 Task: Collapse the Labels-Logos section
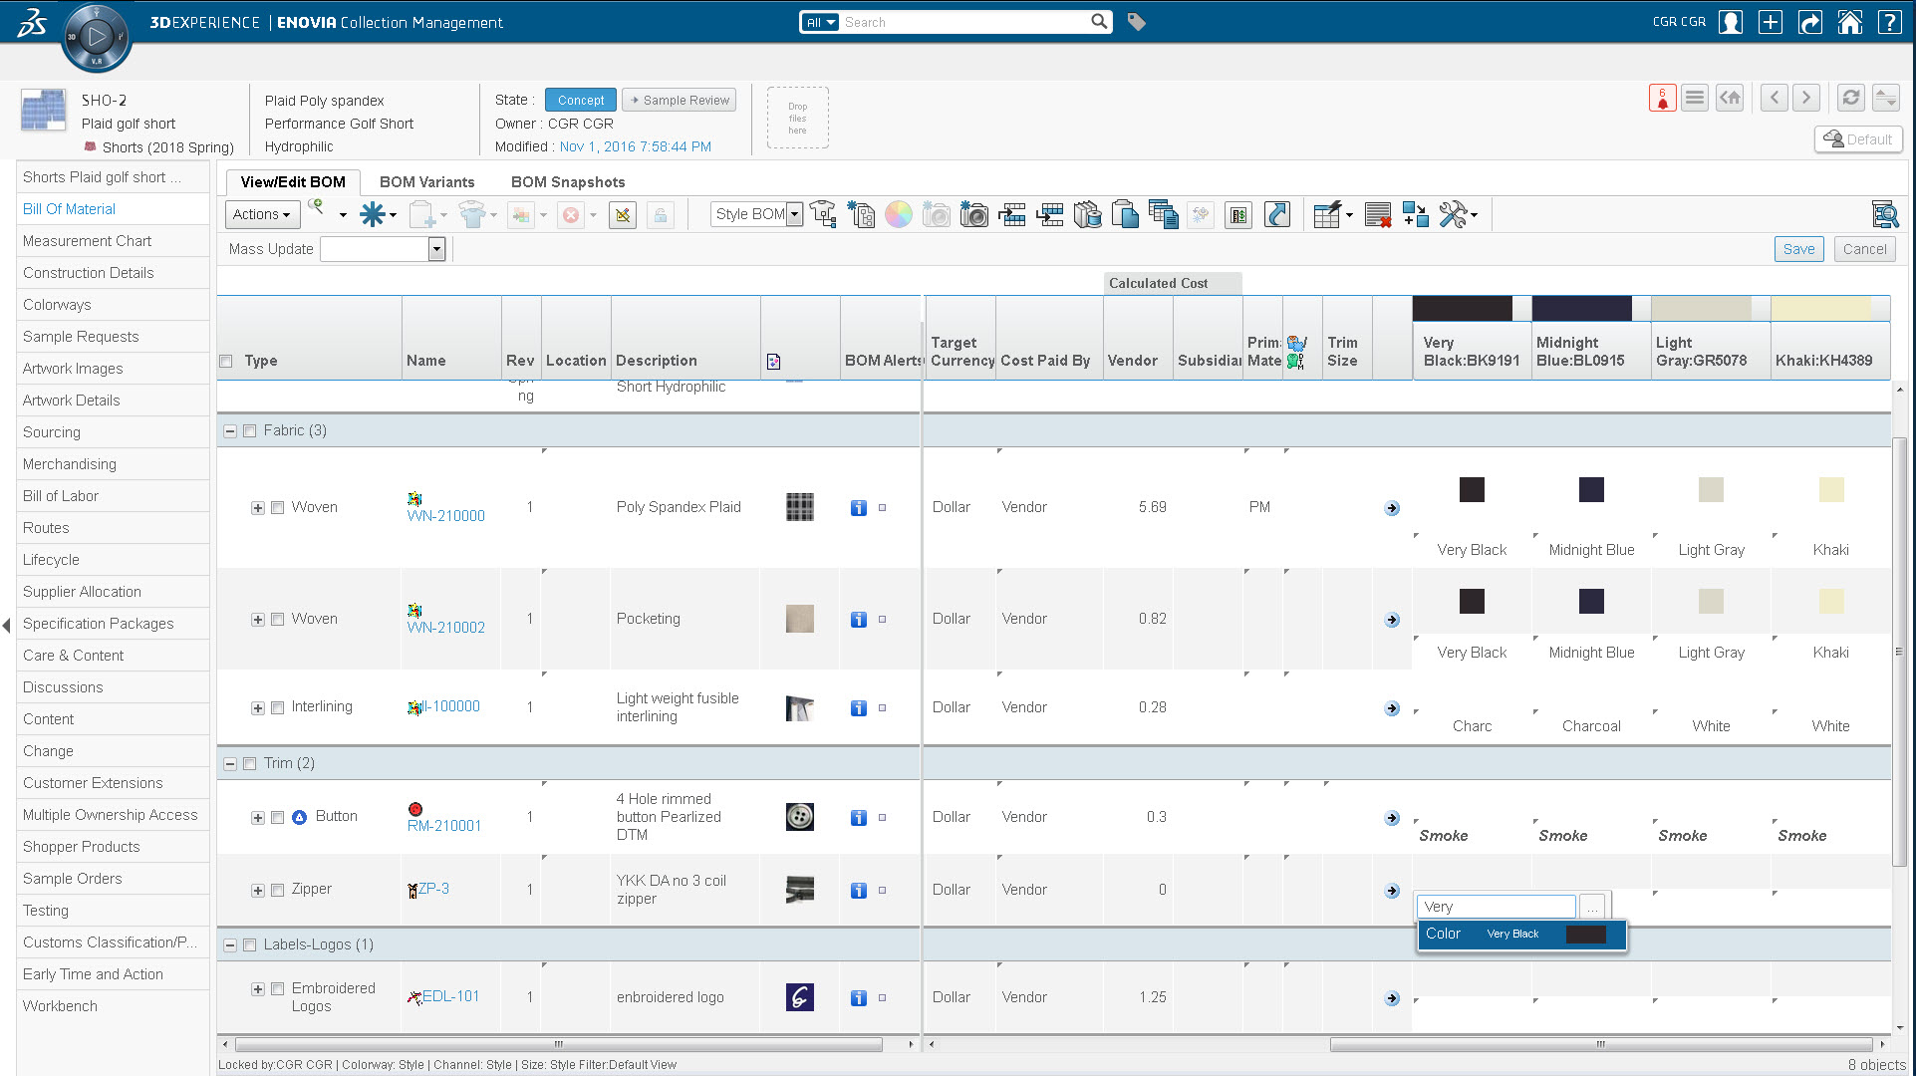pos(229,944)
